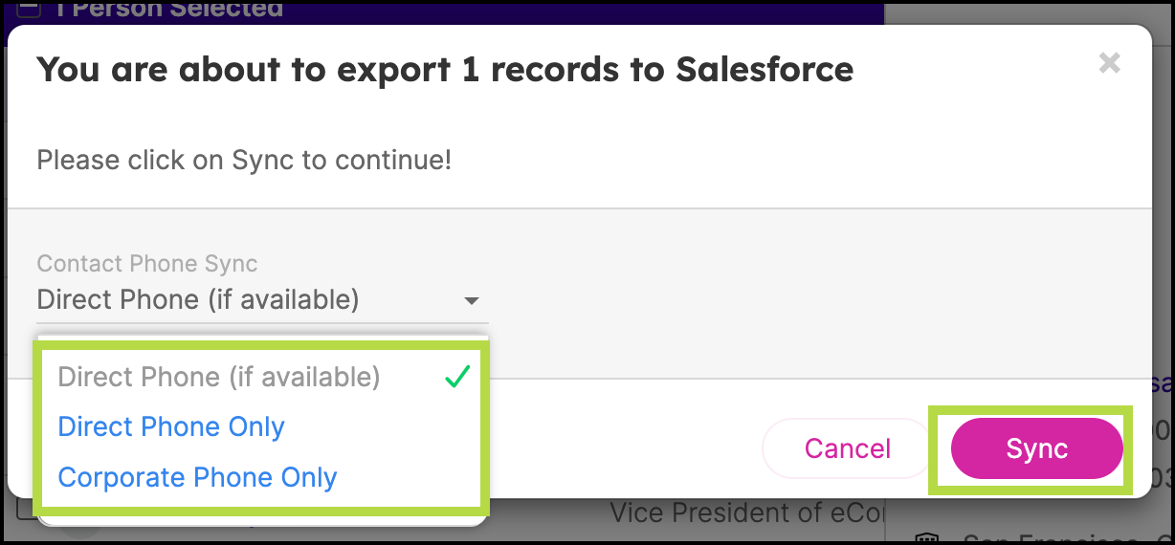Select Direct Phone (if available) in list
Screen dimensions: 1175x545
point(219,377)
